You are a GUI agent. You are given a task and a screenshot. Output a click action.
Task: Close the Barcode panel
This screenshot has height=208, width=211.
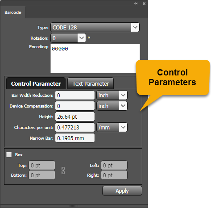144,4
